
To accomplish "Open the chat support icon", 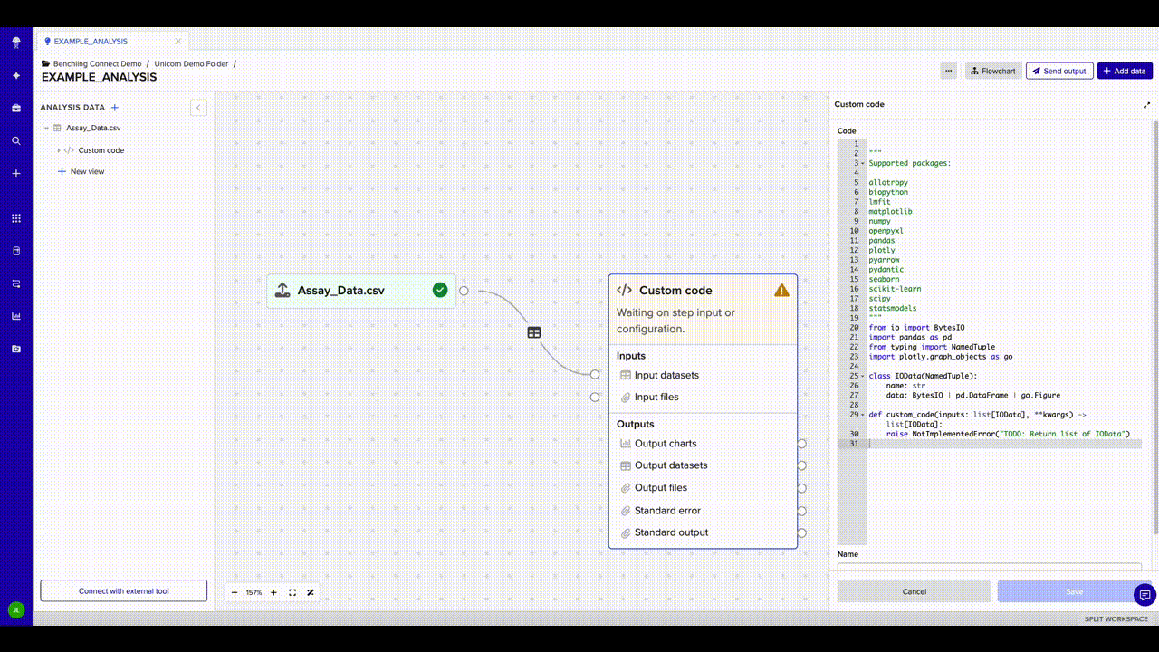I will (x=1145, y=594).
